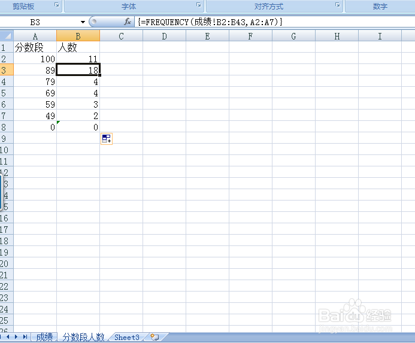Click cell A6 containing 59

[35, 104]
